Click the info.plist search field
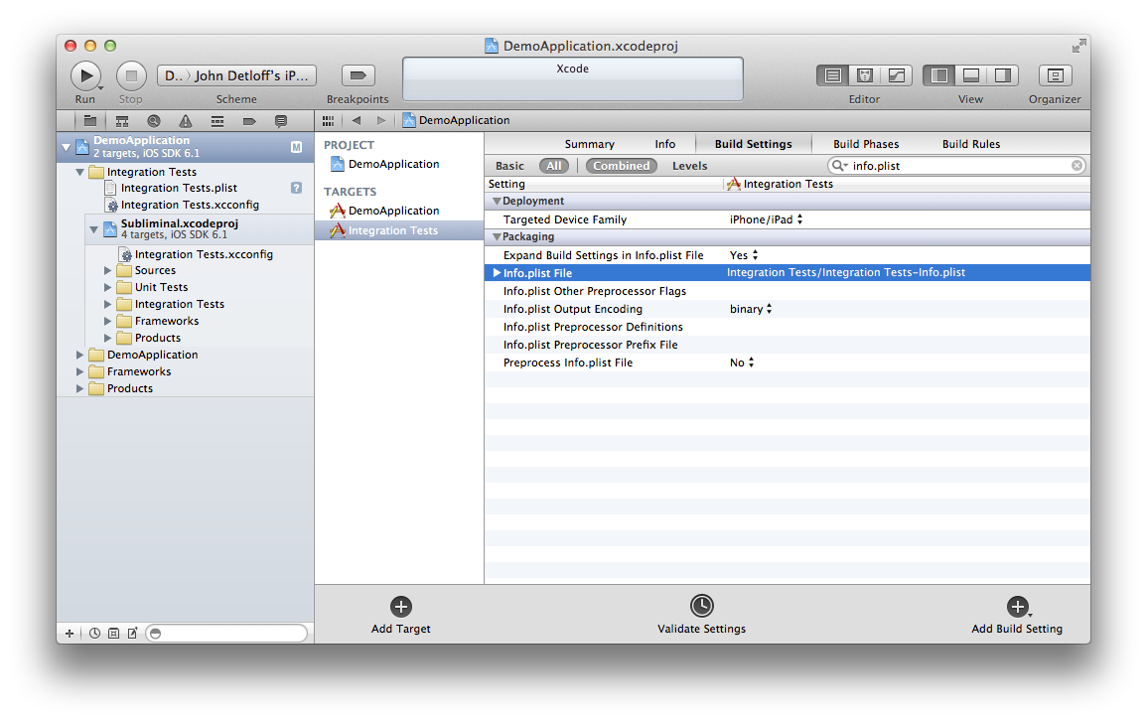This screenshot has height=722, width=1147. (956, 166)
